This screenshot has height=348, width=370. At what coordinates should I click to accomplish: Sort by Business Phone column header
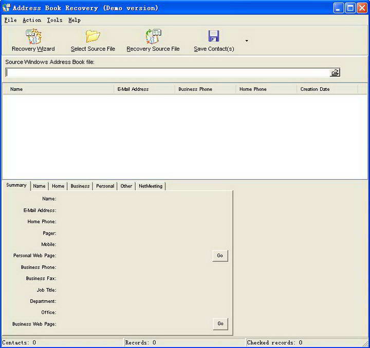[x=206, y=89]
